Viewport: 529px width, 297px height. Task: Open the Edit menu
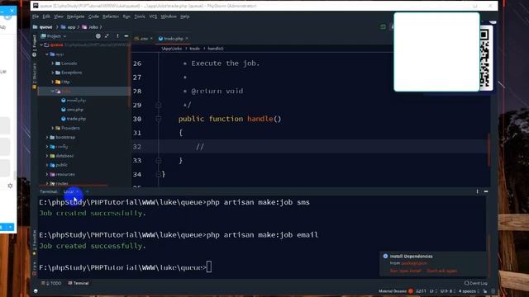(46, 16)
